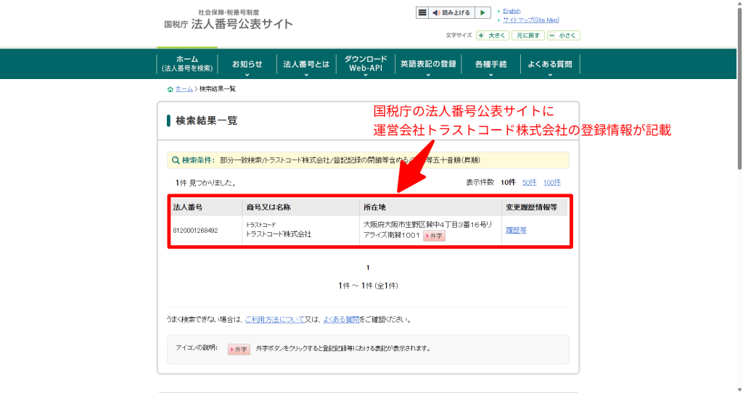743x393 pixels.
Task: Start the read-aloud play arrow
Action: [483, 13]
